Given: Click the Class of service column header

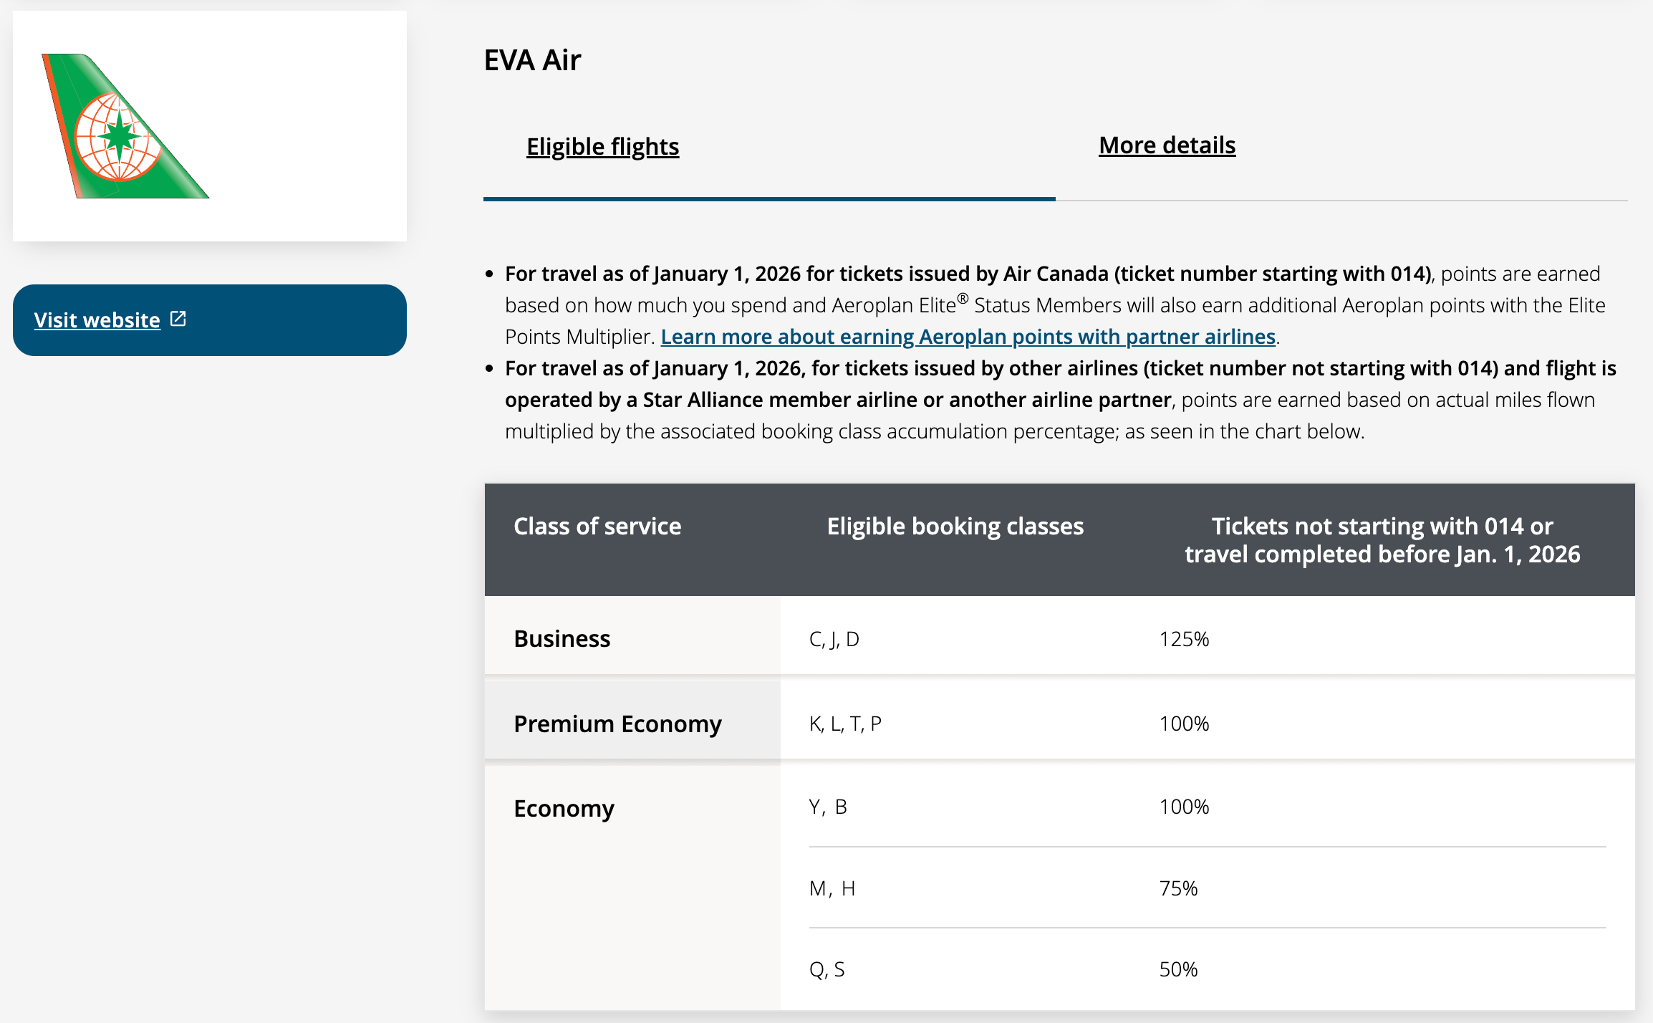Looking at the screenshot, I should [597, 527].
